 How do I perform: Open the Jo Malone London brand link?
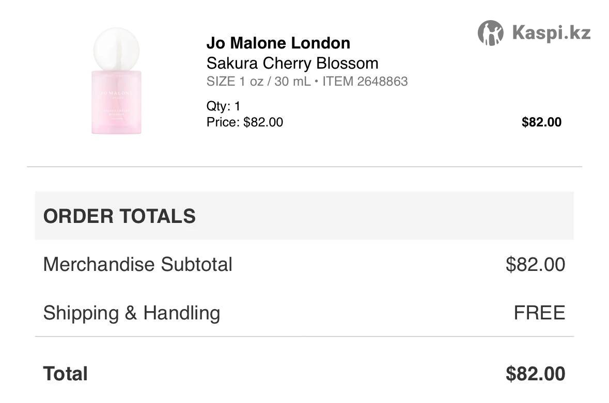(278, 43)
